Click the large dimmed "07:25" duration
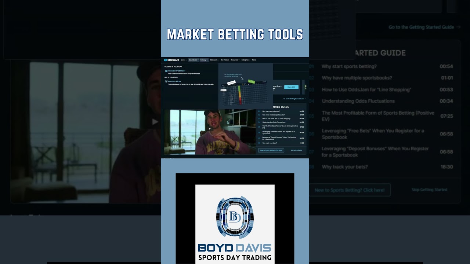The width and height of the screenshot is (470, 264). point(446,116)
